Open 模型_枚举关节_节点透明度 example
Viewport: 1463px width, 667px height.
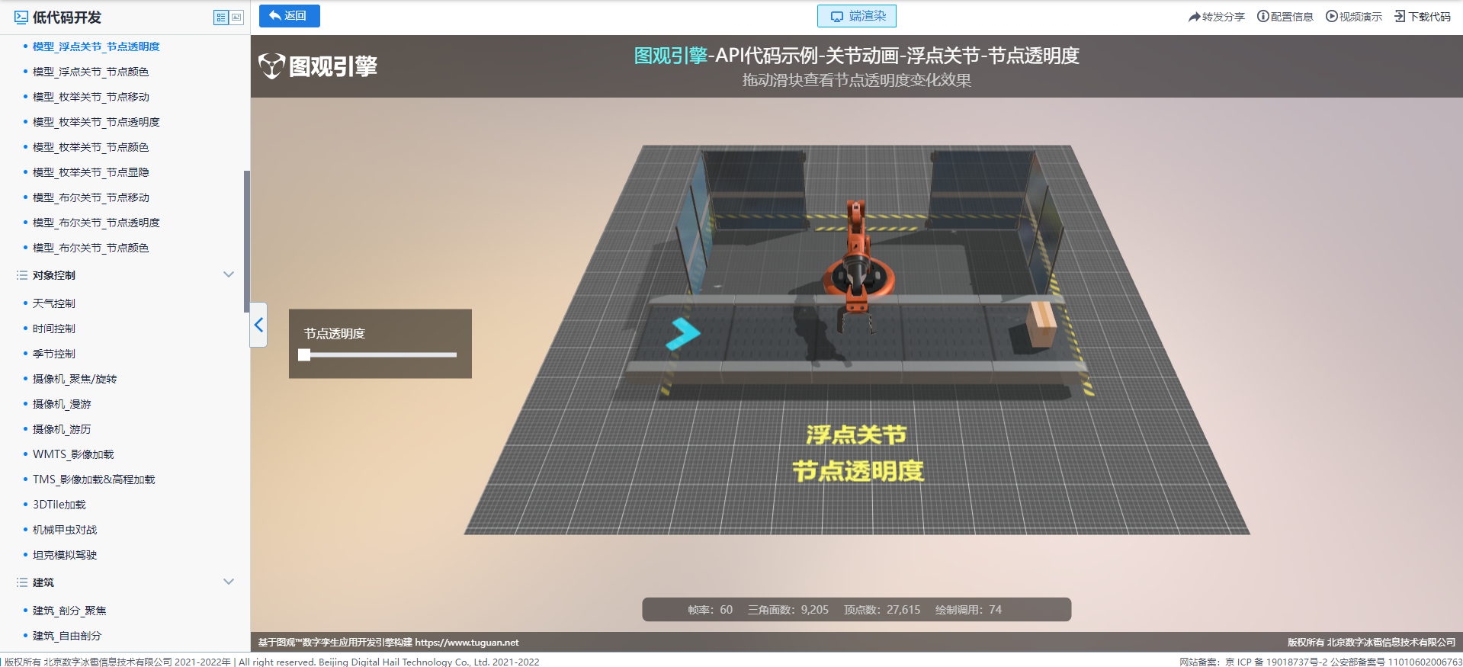click(x=96, y=122)
